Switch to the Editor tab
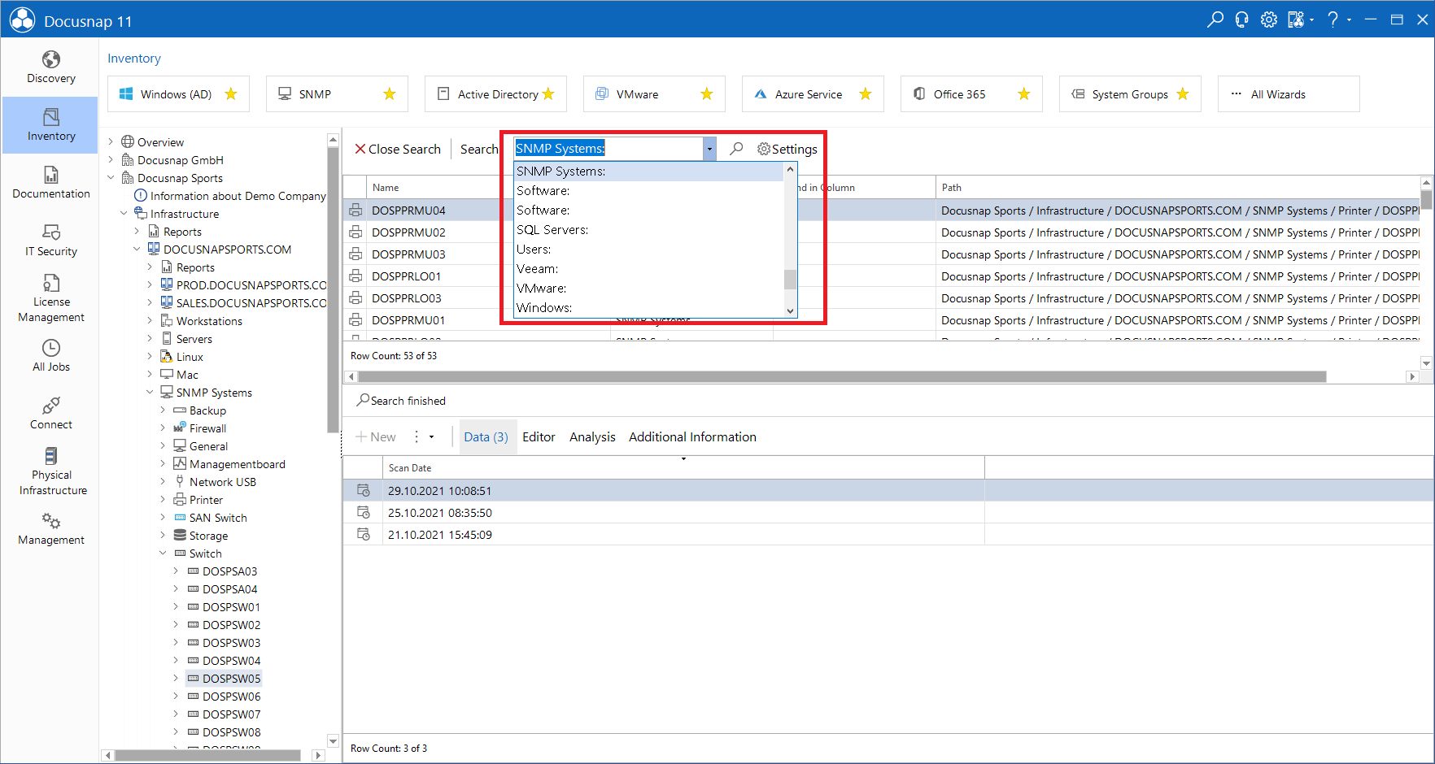 pos(539,437)
